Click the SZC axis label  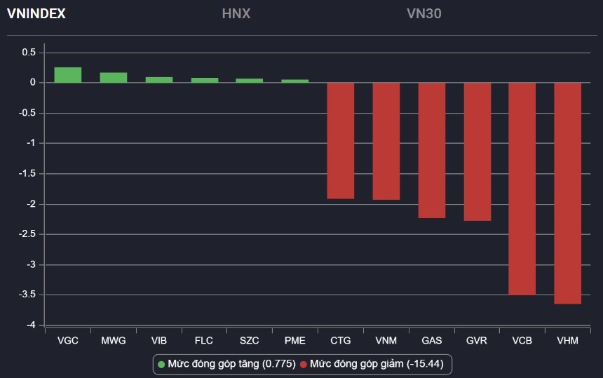250,341
